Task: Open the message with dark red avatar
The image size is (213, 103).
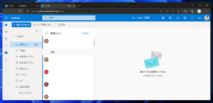Action: click(x=68, y=86)
